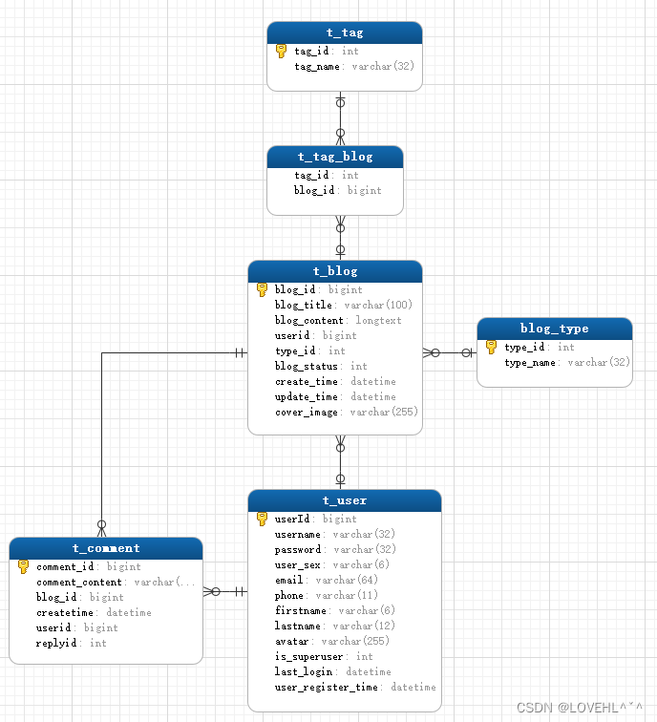Viewport: 657px width, 722px height.
Task: Select the phone varchar(11) column
Action: click(x=326, y=595)
